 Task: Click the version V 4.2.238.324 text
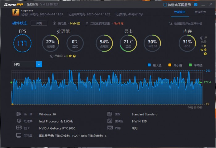tap(49, 4)
